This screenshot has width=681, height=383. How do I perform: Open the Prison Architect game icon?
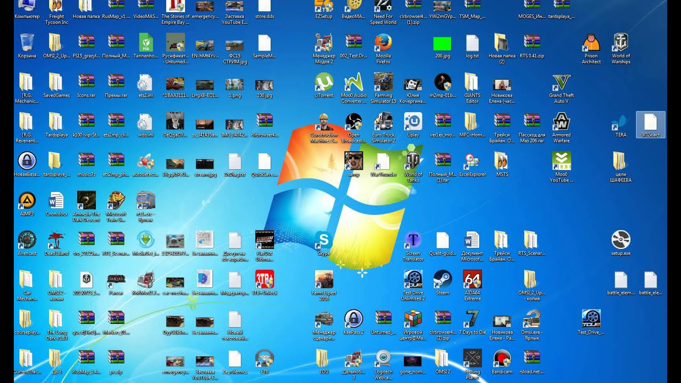pyautogui.click(x=591, y=48)
